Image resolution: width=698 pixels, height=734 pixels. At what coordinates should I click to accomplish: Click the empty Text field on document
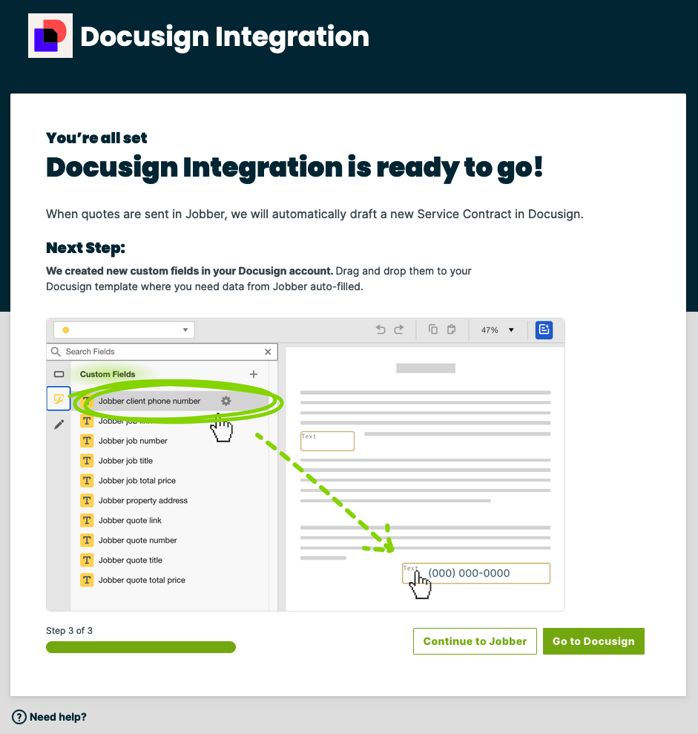click(327, 441)
